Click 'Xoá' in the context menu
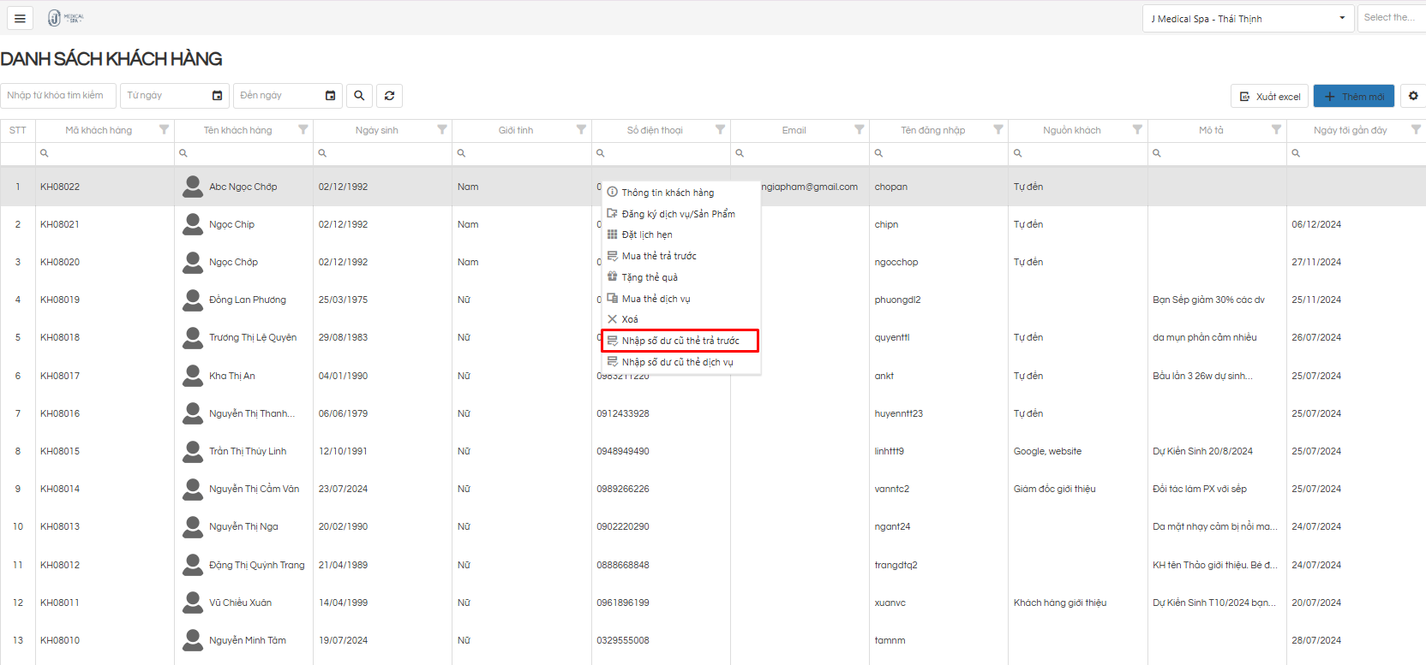The width and height of the screenshot is (1426, 665). (629, 319)
